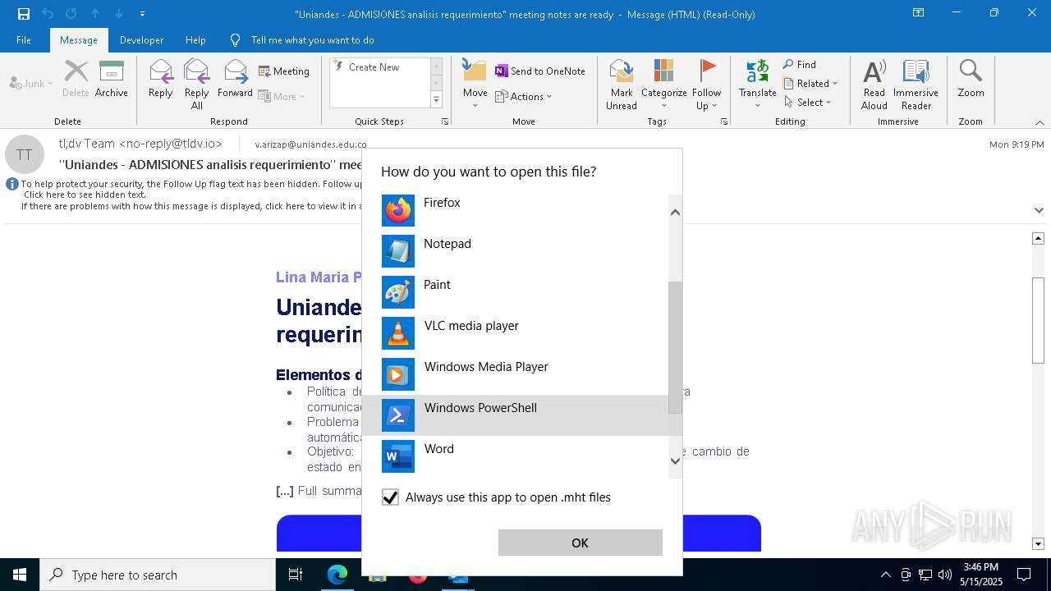
Task: Expand the message header chevron
Action: coord(1039,210)
